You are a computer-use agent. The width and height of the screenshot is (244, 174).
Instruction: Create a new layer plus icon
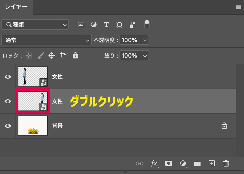(x=212, y=163)
